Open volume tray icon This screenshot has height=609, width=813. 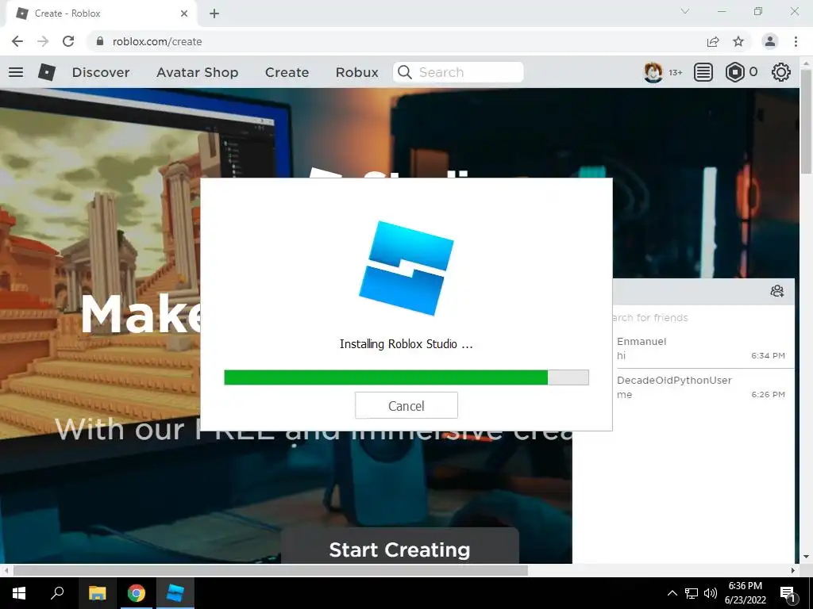tap(711, 593)
